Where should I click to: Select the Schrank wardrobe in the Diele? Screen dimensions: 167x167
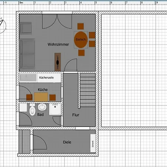click(x=93, y=143)
